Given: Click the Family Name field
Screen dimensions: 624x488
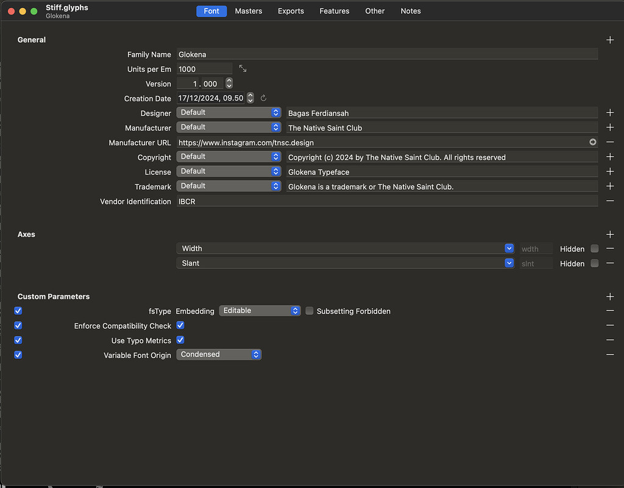Looking at the screenshot, I should pyautogui.click(x=387, y=54).
